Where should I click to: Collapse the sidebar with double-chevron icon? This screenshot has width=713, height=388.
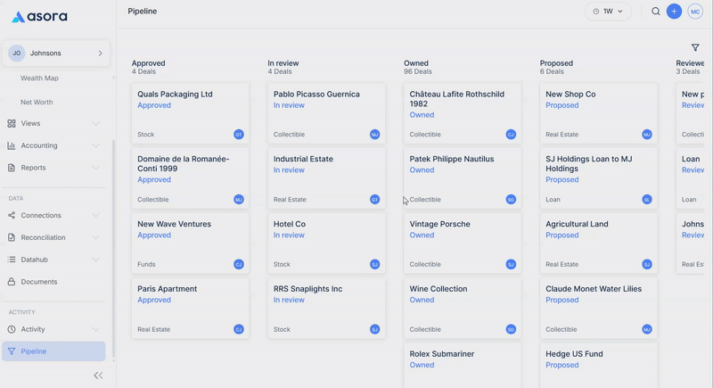tap(98, 376)
